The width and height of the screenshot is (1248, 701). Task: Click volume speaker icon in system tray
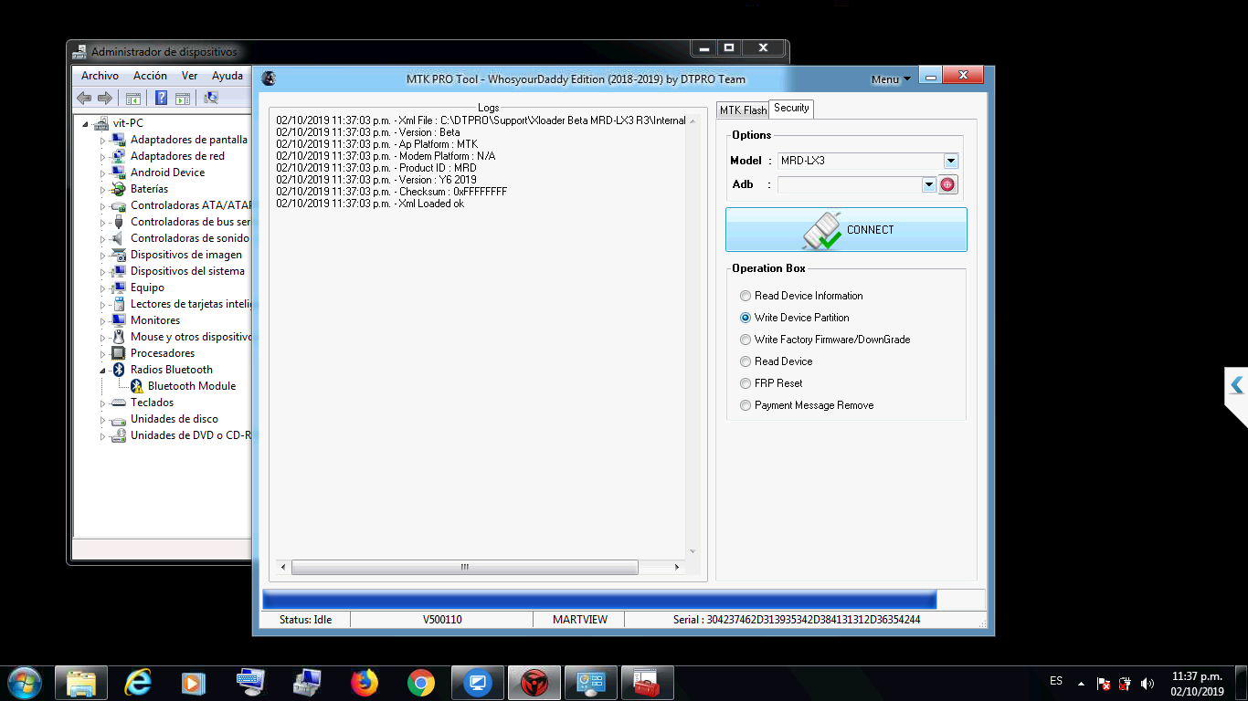click(x=1148, y=684)
